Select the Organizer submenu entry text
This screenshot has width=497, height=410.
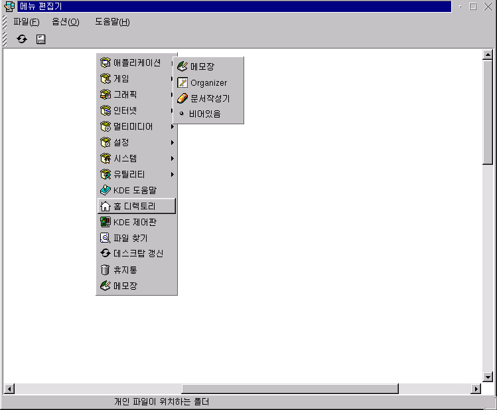coord(209,83)
